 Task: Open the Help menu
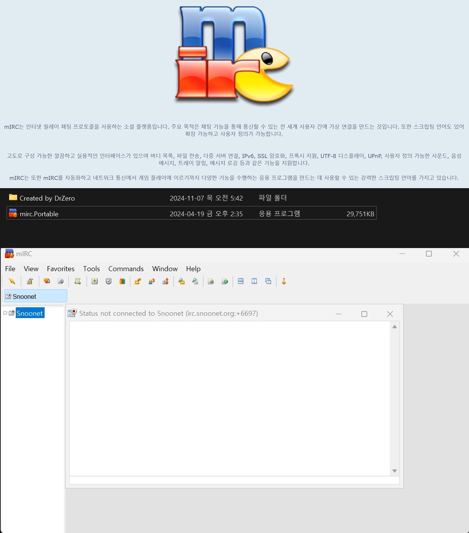(193, 269)
